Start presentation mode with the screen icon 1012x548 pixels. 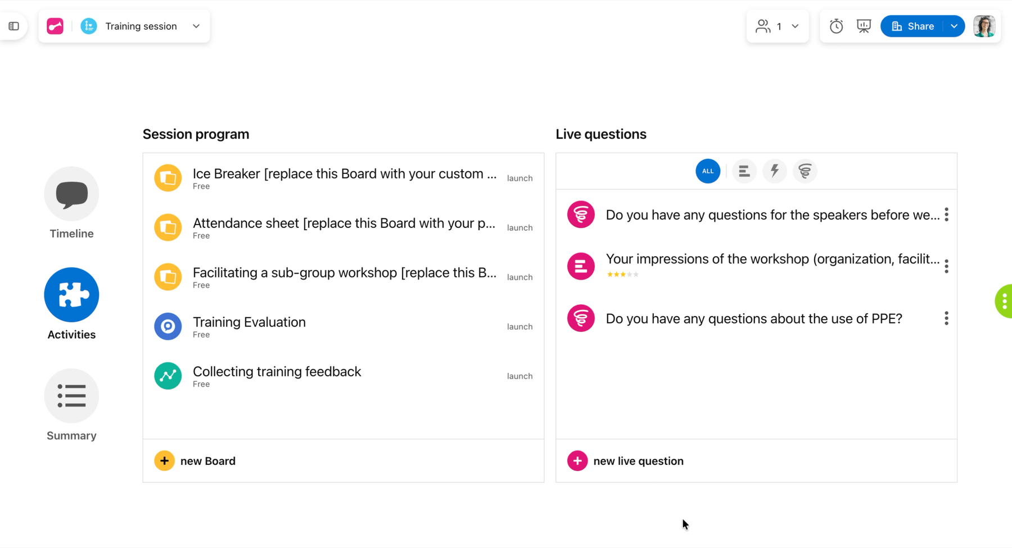864,26
